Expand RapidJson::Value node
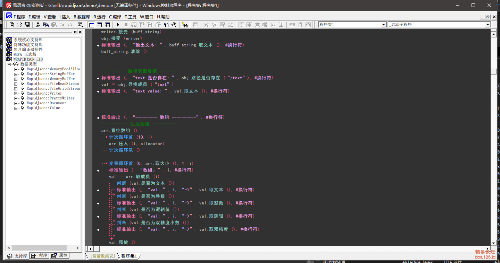500x263 pixels. pos(16,108)
